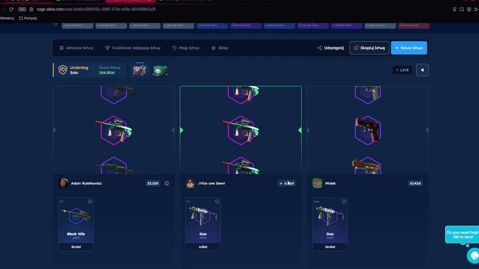Click the LIVE indicator badge

[x=402, y=70]
